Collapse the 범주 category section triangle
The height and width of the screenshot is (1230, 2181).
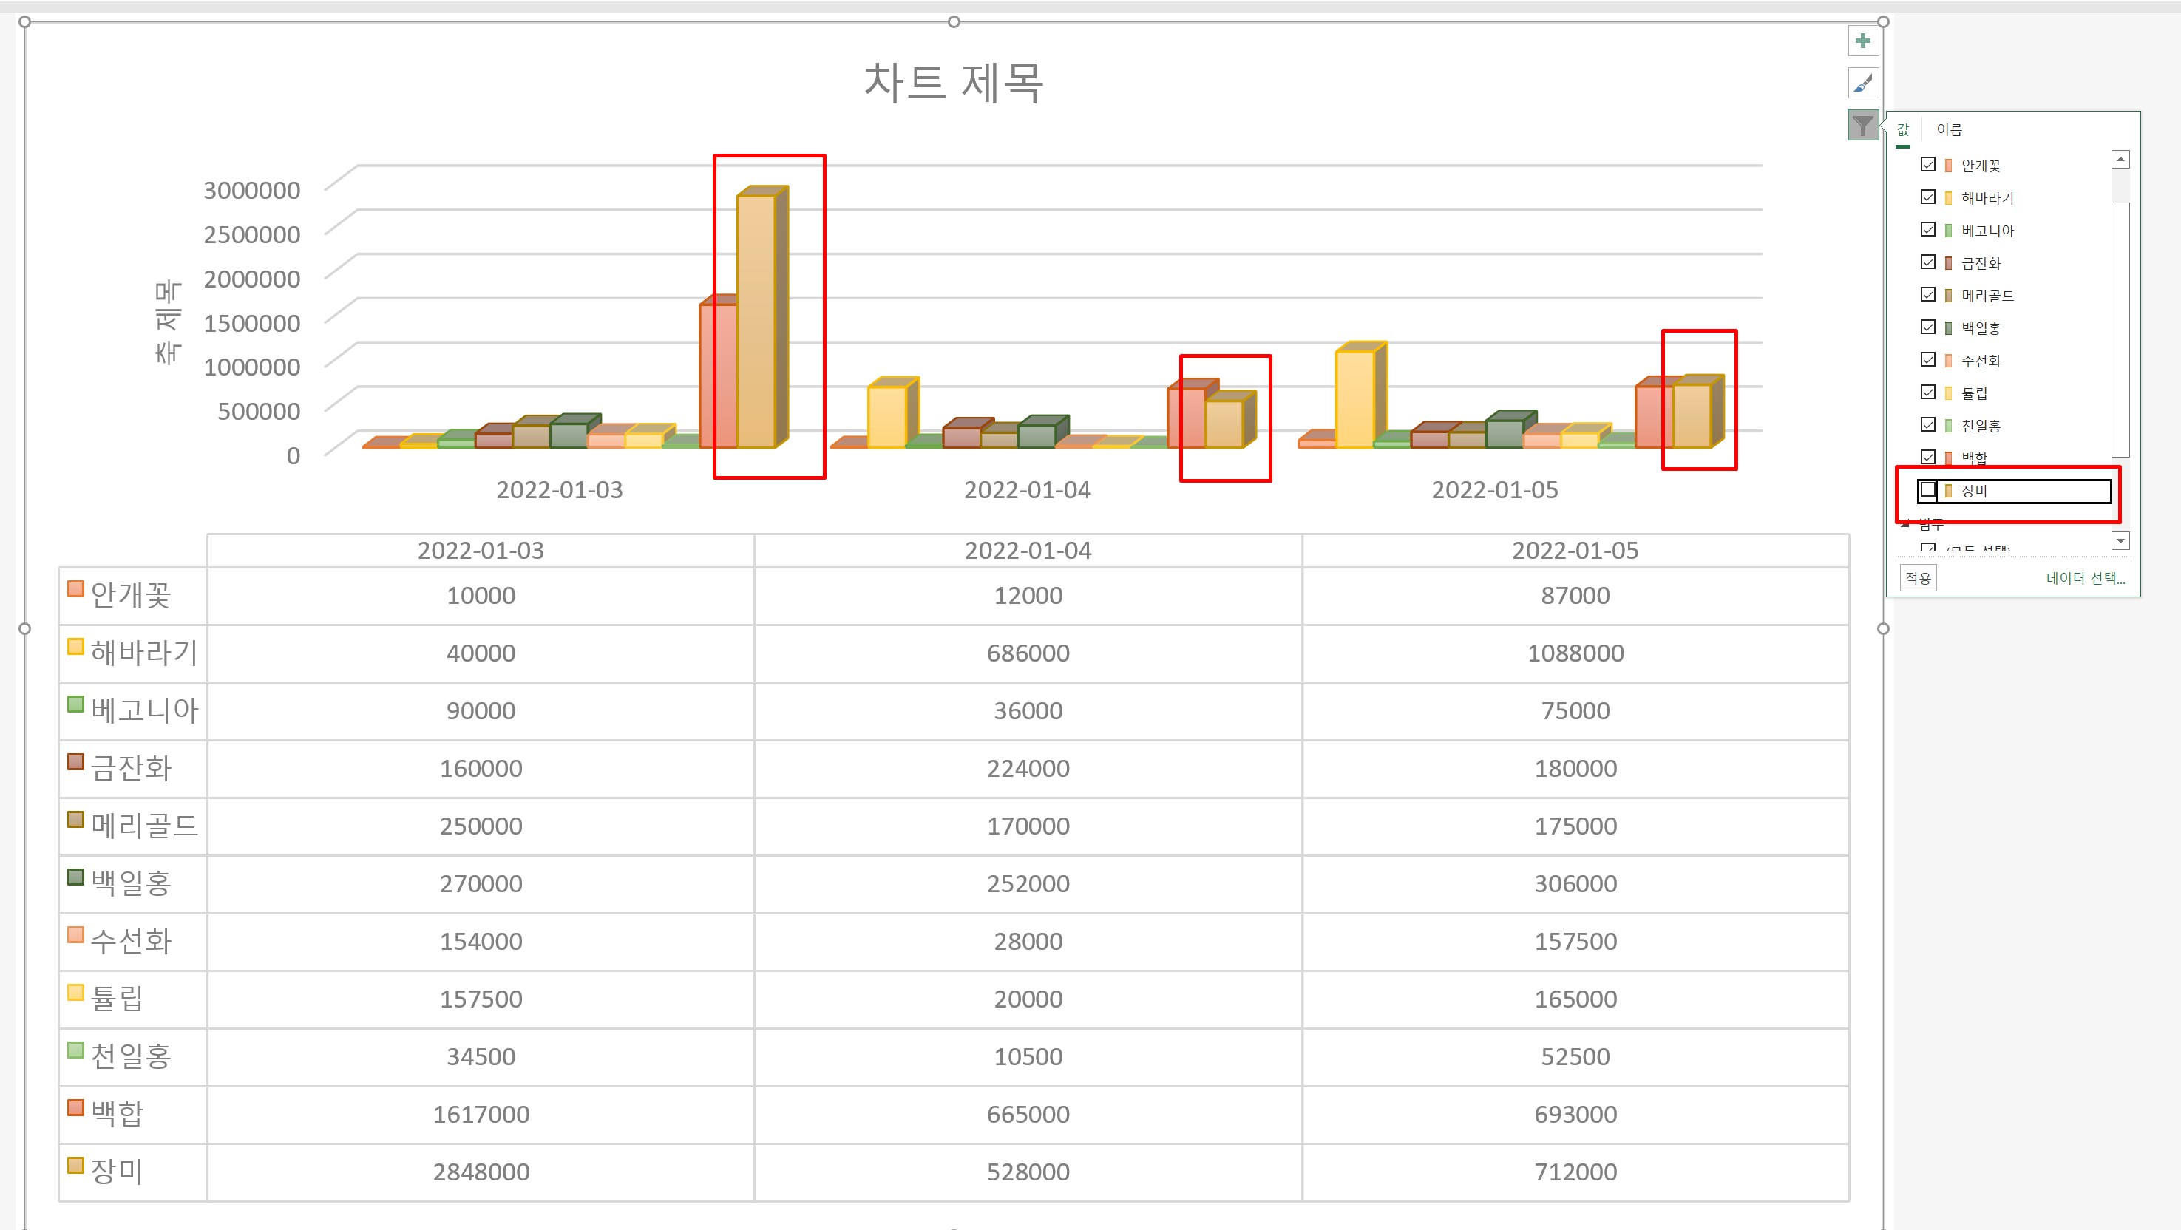click(x=1906, y=524)
